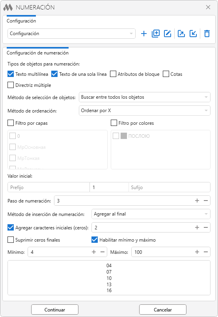Click the gray ПОСЛОЮ color swatch
The width and height of the screenshot is (218, 317).
pyautogui.click(x=124, y=136)
